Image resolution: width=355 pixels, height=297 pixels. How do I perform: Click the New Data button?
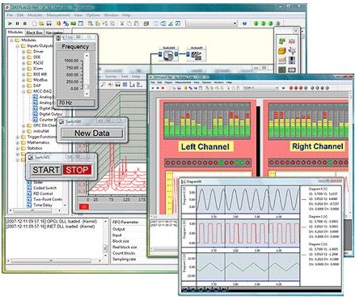click(92, 134)
